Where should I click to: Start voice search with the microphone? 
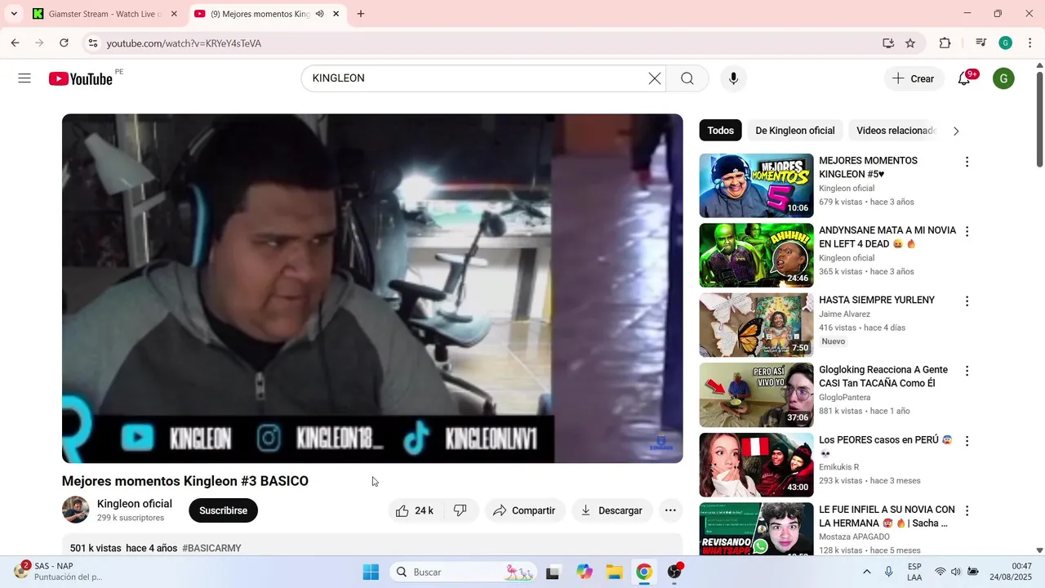point(733,78)
